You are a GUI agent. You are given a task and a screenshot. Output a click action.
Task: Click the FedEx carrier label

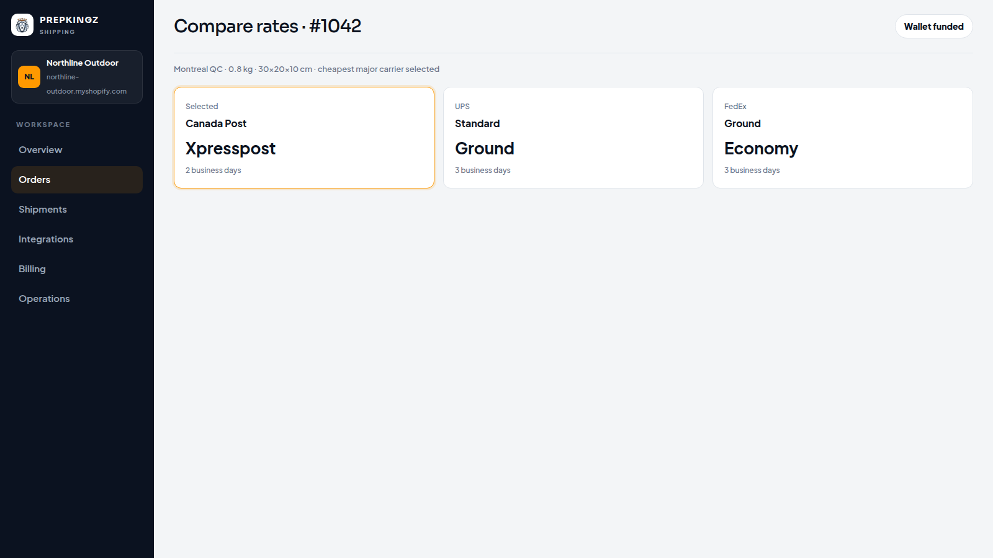735,107
